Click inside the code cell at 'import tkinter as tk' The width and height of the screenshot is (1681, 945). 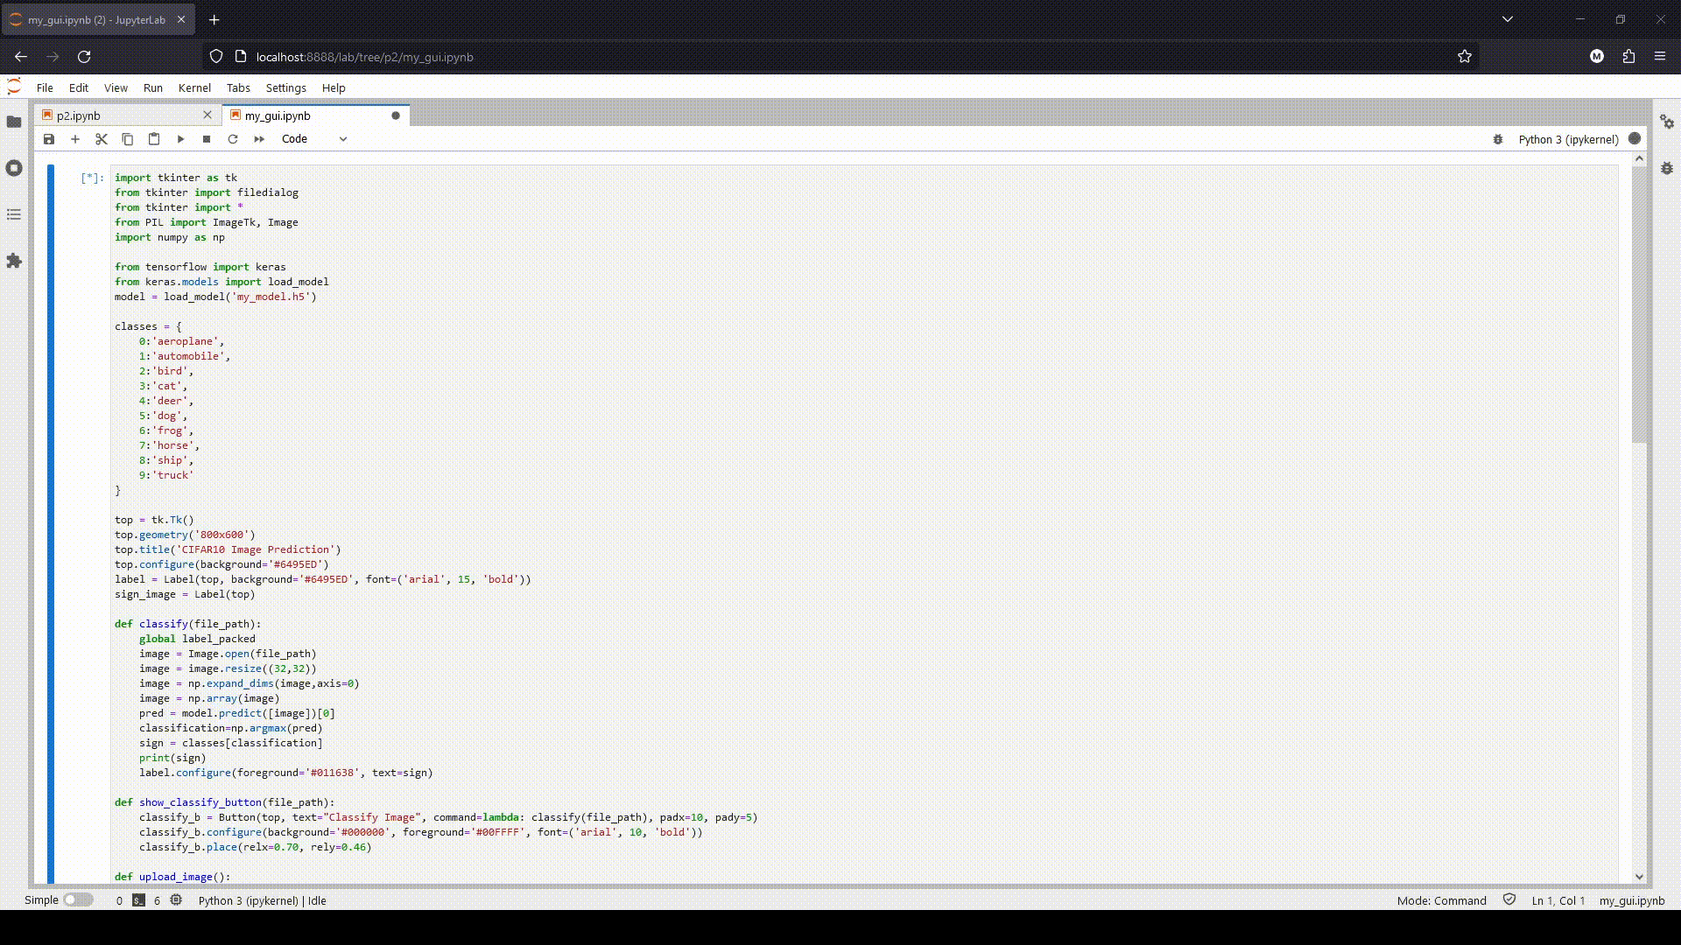[x=176, y=178]
